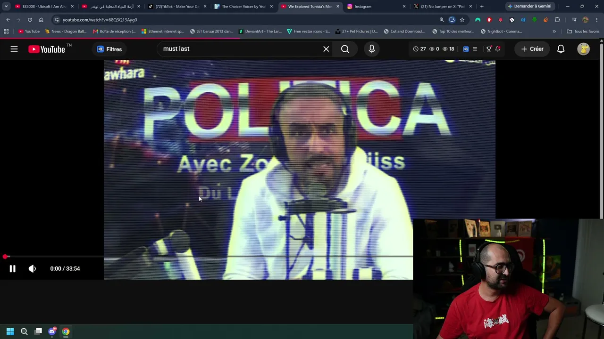
Task: Open the Extensions puzzle piece menu
Action: [557, 20]
